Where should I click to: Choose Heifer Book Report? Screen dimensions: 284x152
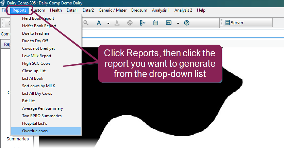point(46,26)
